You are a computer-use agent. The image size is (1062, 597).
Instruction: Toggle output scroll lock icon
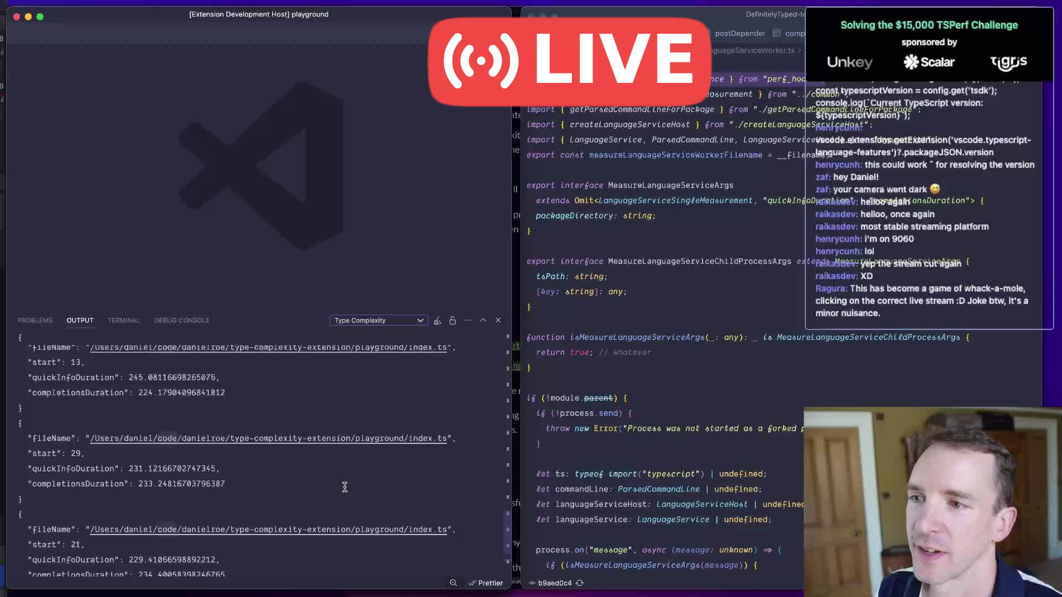click(x=452, y=321)
